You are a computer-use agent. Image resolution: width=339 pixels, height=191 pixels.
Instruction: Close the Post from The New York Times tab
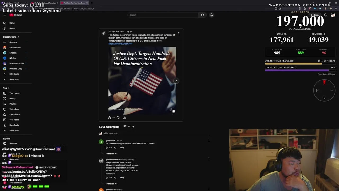tap(87, 3)
